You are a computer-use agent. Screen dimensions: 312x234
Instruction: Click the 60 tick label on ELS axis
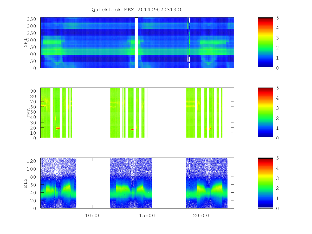coord(33,185)
